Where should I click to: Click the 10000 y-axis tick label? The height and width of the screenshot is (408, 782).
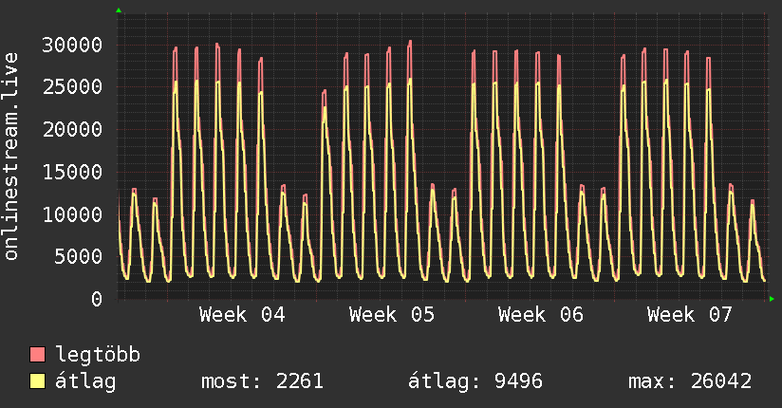[72, 214]
